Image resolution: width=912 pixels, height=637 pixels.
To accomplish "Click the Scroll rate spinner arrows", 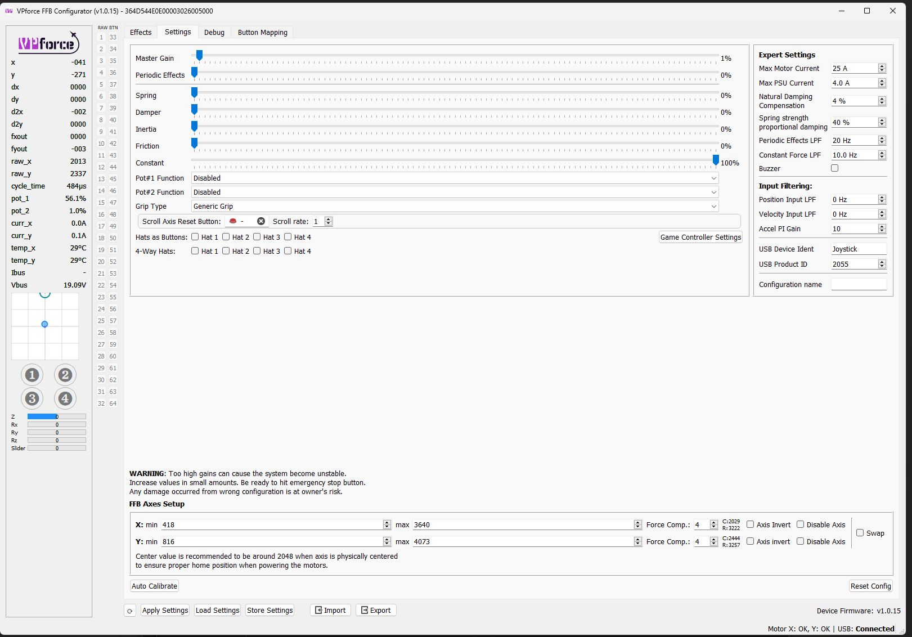I will coord(329,221).
